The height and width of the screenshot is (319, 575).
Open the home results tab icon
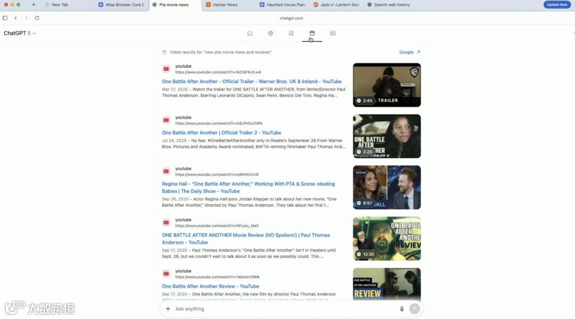(250, 33)
